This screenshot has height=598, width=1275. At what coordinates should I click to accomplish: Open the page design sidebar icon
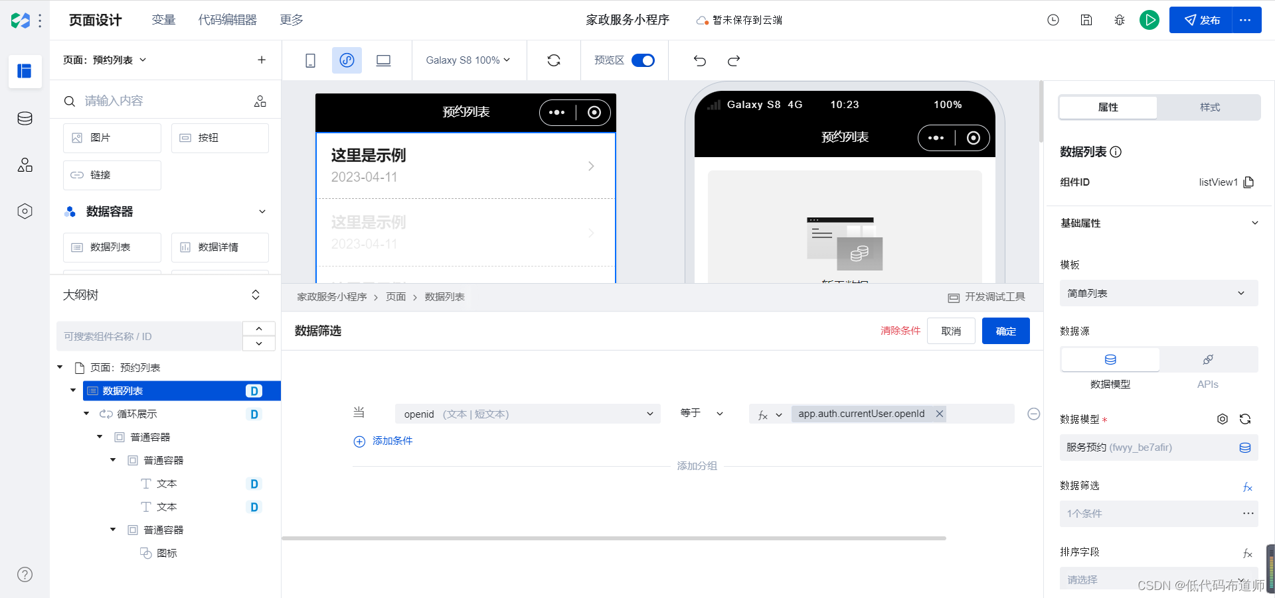[25, 71]
